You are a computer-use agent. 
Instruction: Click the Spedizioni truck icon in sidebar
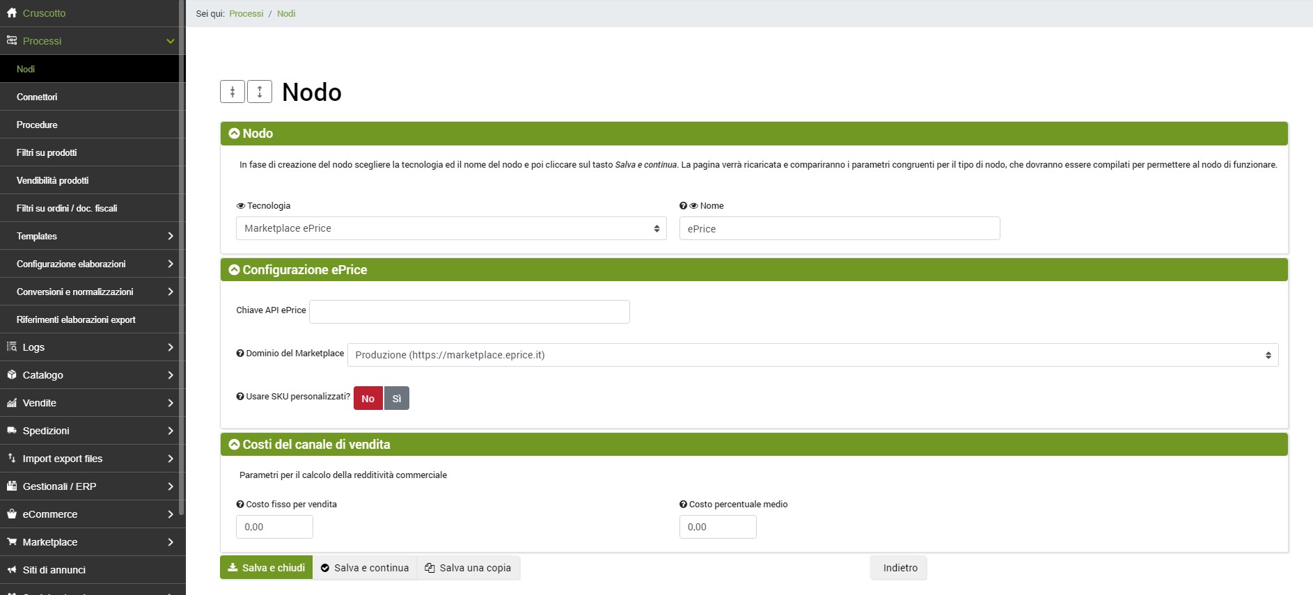(12, 431)
